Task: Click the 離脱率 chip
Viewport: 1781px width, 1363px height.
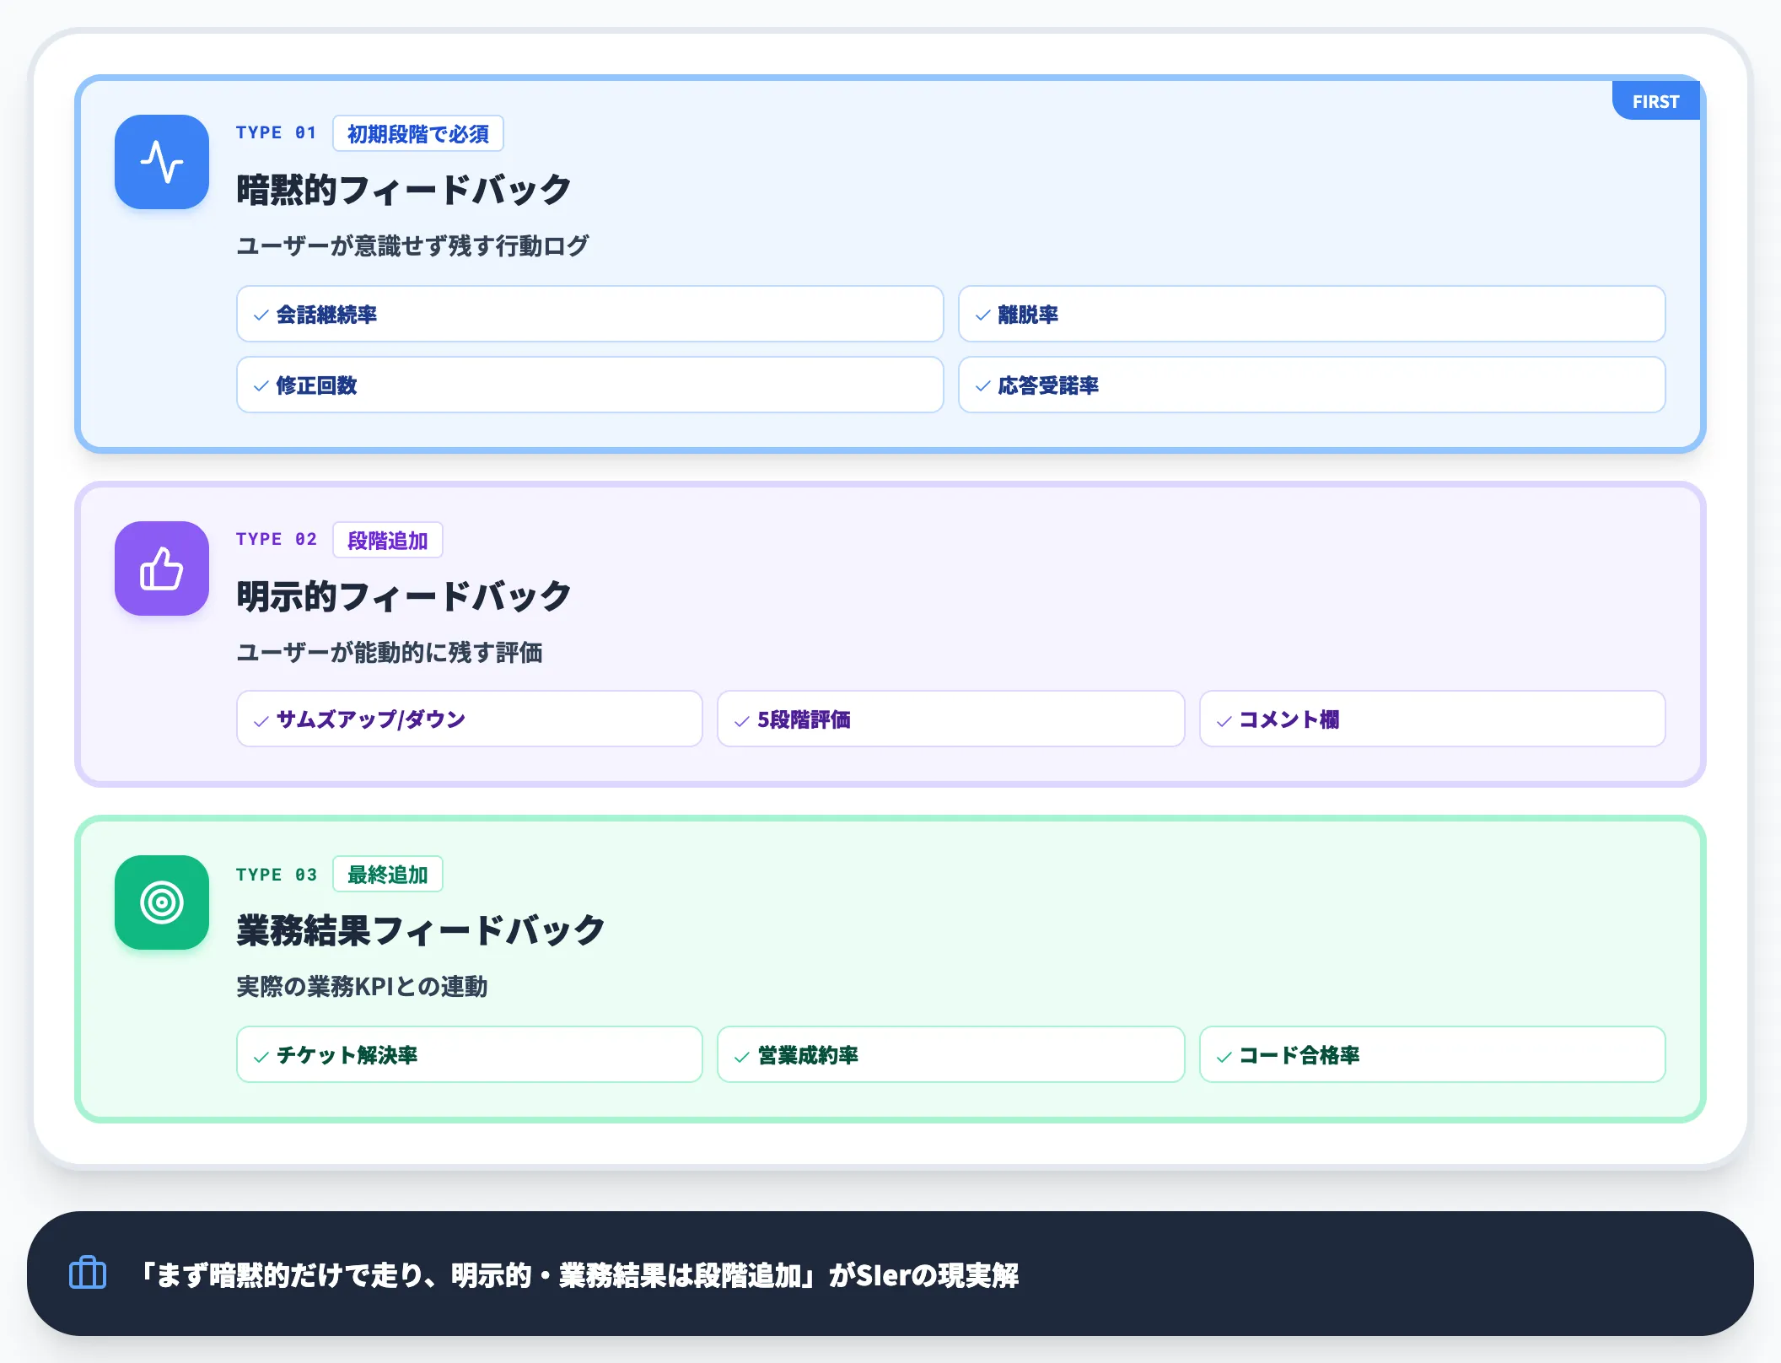Action: 1312,314
